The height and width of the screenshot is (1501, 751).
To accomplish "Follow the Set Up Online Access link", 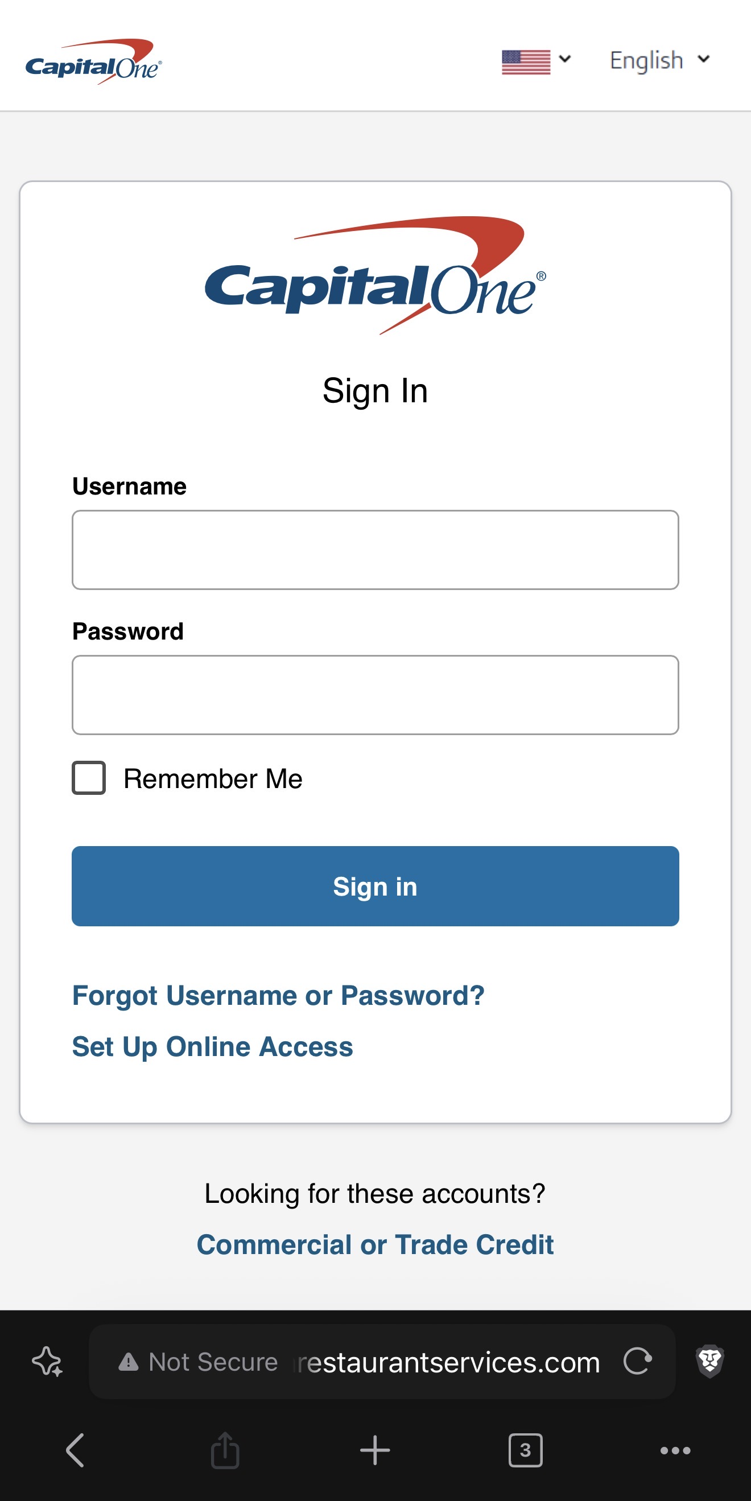I will (212, 1046).
